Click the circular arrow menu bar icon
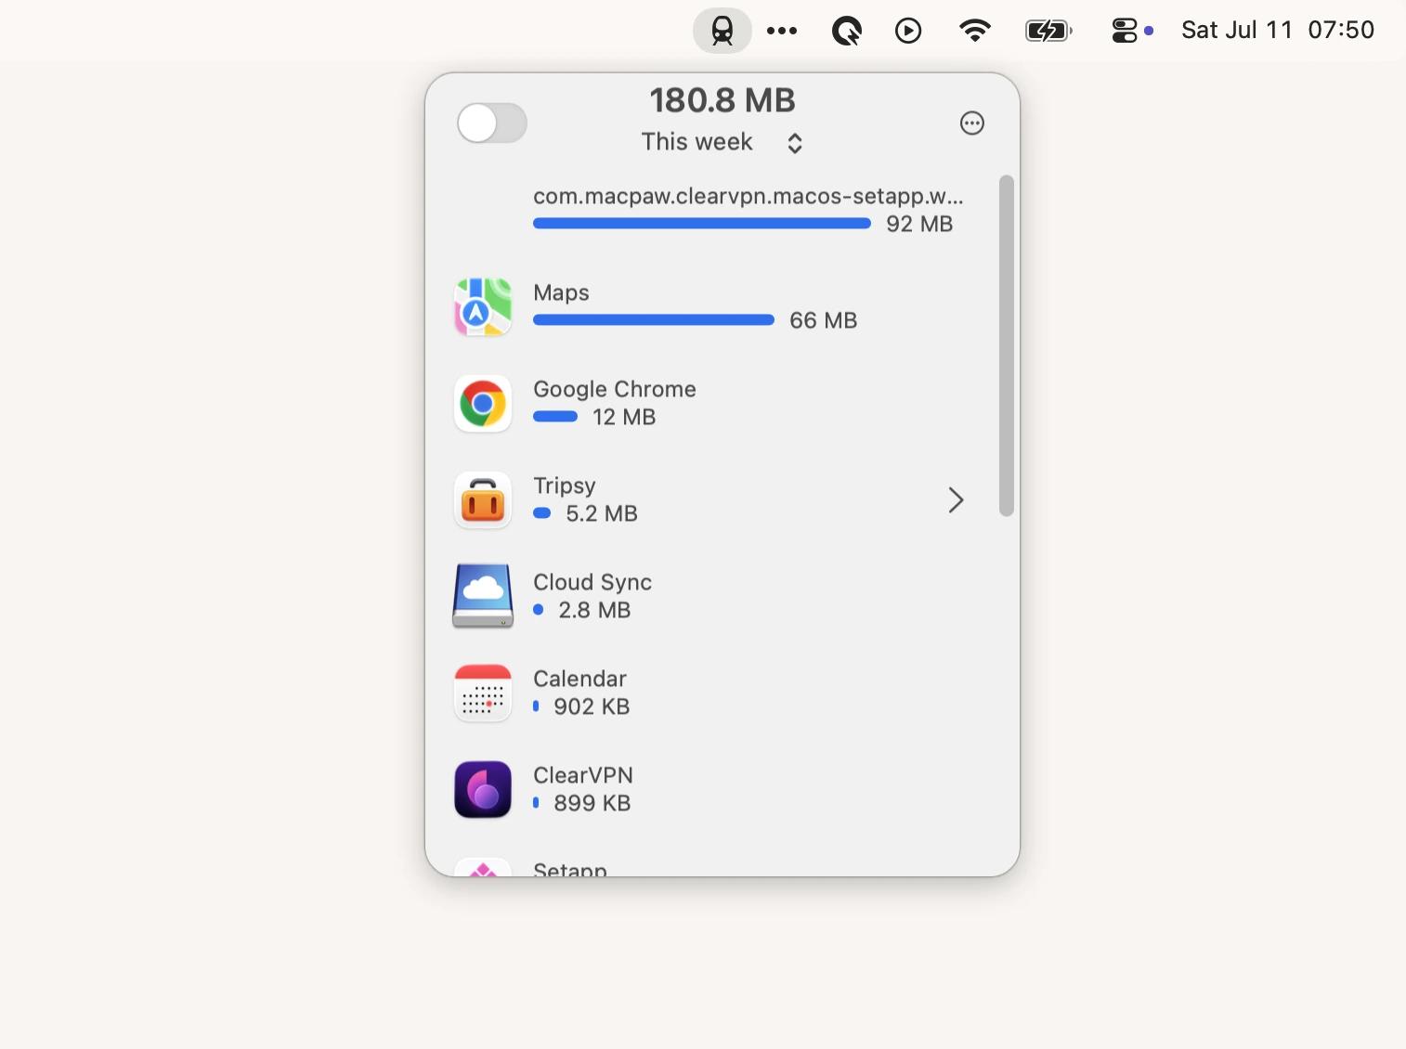The width and height of the screenshot is (1406, 1049). pos(846,31)
